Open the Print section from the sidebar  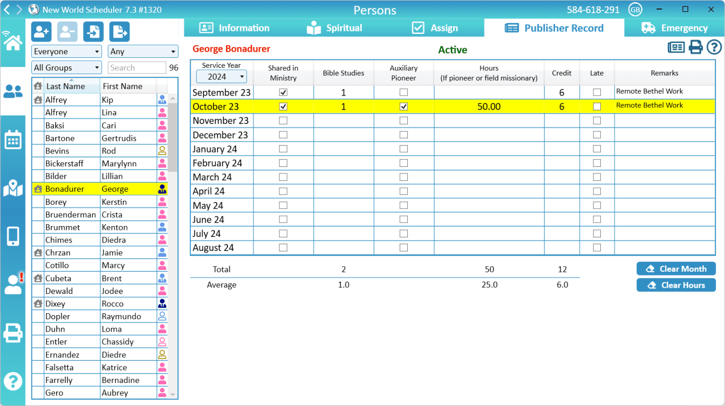(13, 333)
